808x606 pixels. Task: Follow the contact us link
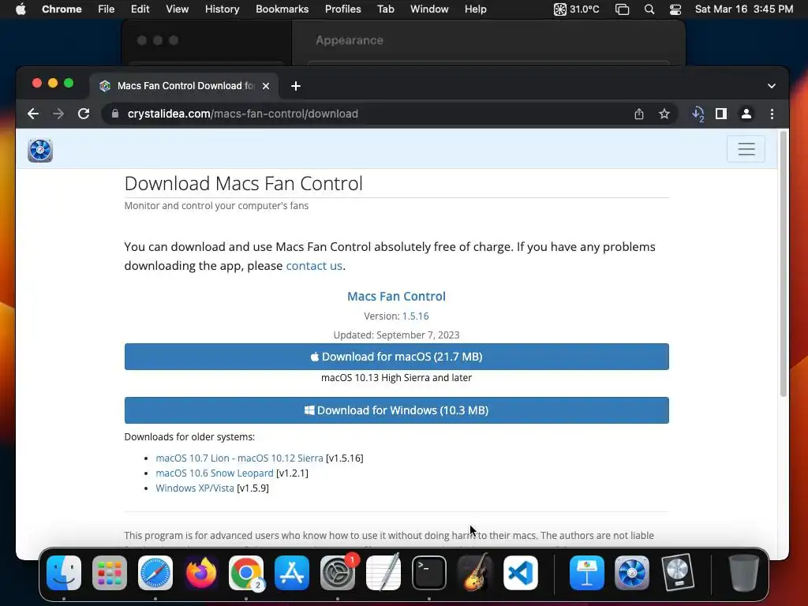coord(314,266)
